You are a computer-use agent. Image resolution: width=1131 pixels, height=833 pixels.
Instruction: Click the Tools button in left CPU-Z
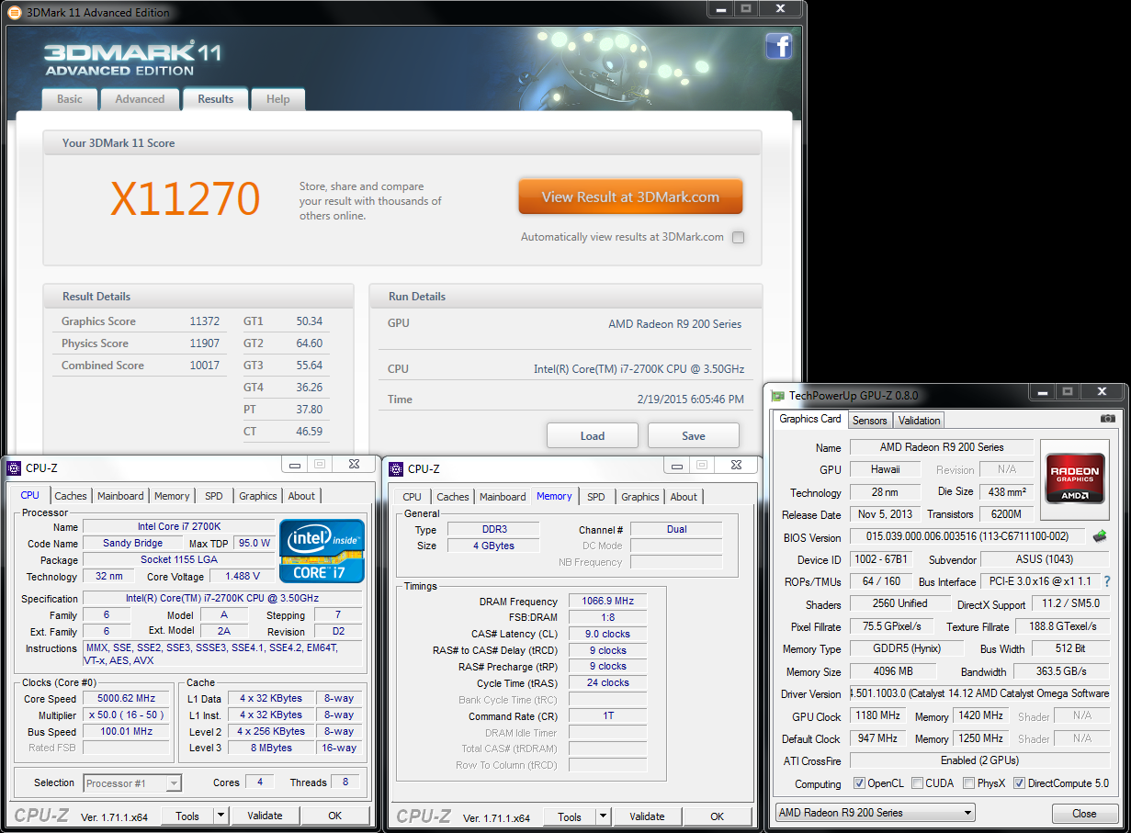point(187,816)
